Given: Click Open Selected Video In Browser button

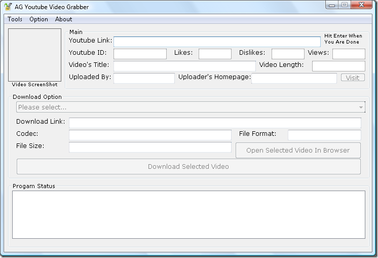Looking at the screenshot, I should tap(298, 150).
